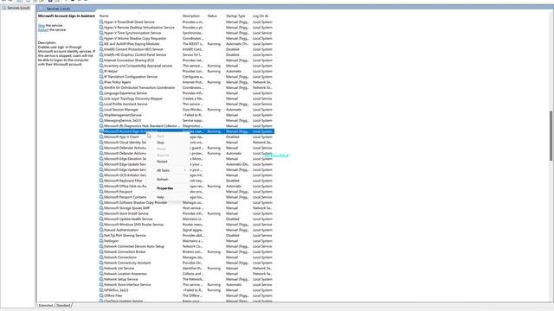Click the MessagingService_3a2c3 gear icon
Viewport: 554px width, 311px height.
click(101, 120)
